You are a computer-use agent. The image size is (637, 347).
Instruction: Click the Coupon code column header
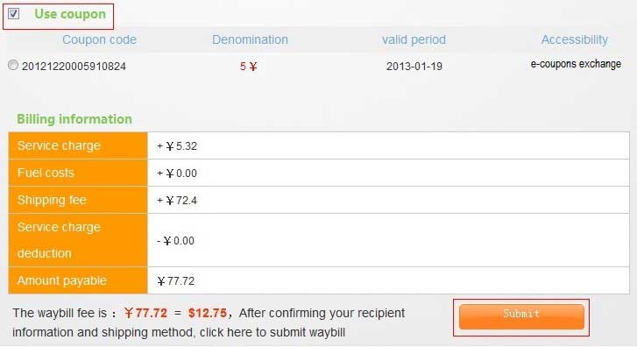99,39
